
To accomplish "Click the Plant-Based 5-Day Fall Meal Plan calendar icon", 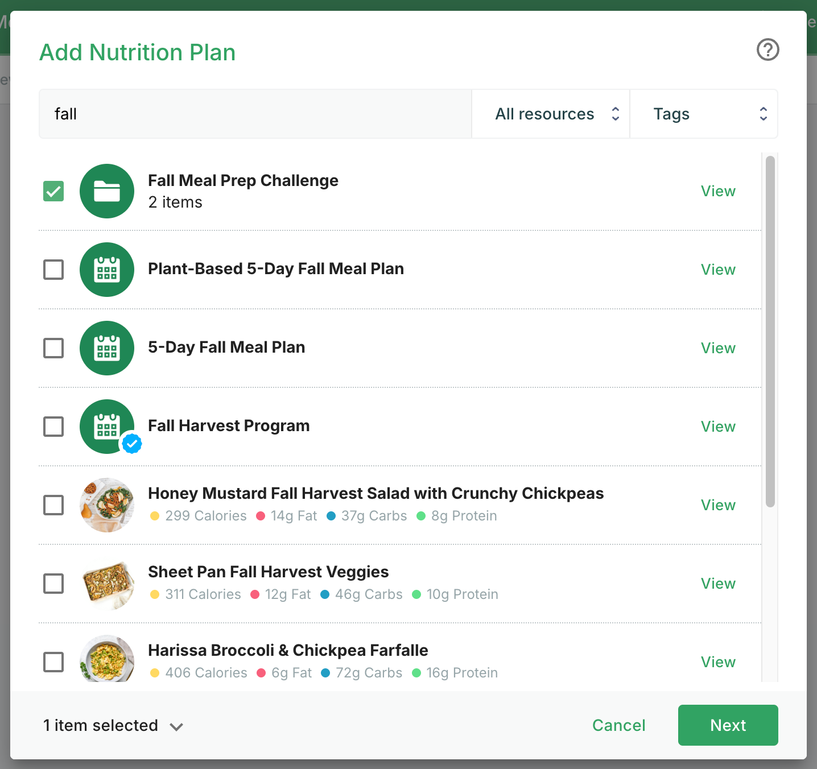I will tap(107, 270).
